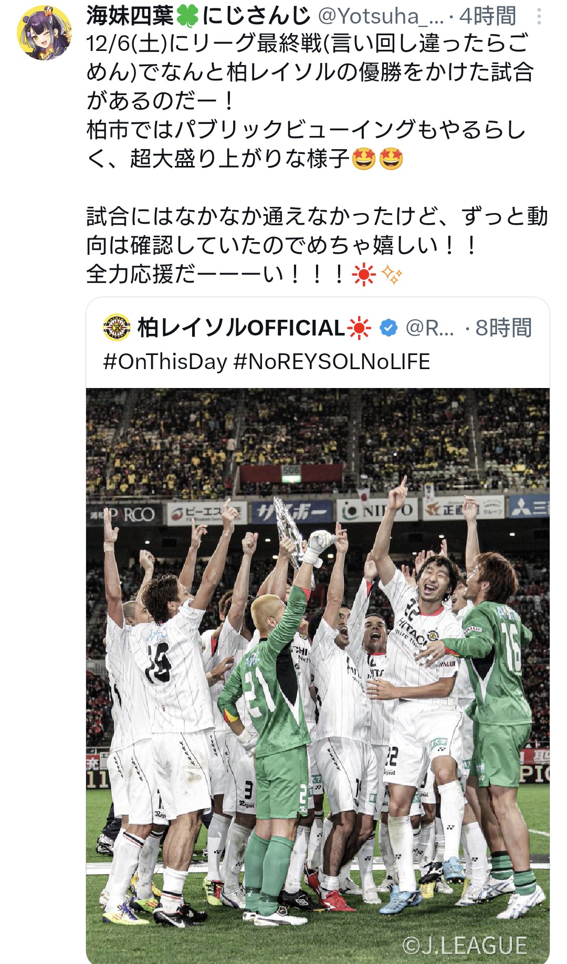This screenshot has width=567, height=964.
Task: Tap the sun emoji beside 柏レイソルOFFICIAL
Action: click(x=360, y=328)
